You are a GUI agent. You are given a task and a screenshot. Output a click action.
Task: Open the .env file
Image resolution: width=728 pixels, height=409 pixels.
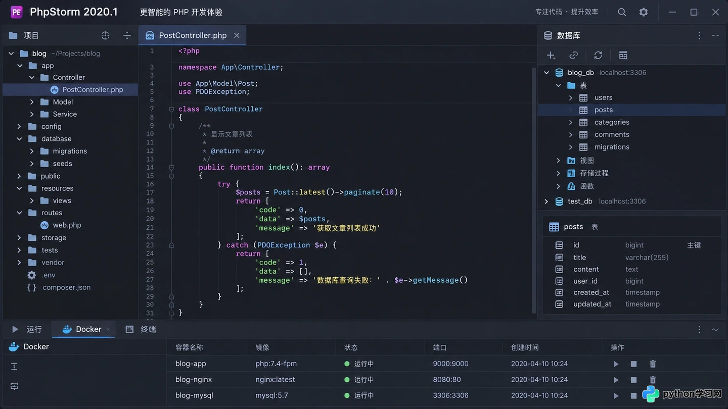click(49, 275)
